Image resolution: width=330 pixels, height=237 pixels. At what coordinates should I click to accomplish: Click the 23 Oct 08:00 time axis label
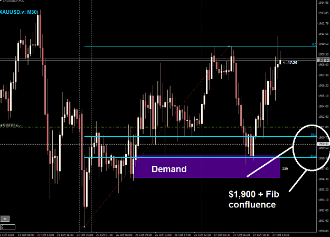click(x=26, y=235)
